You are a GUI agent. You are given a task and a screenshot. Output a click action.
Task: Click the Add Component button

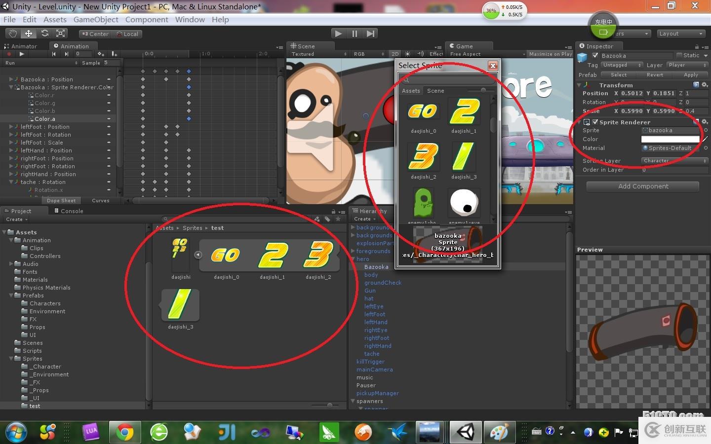[643, 186]
